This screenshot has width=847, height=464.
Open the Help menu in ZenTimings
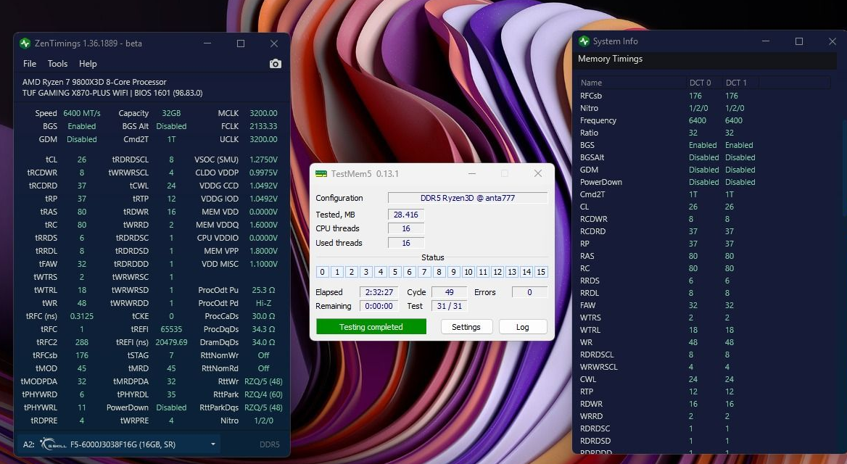[x=88, y=64]
